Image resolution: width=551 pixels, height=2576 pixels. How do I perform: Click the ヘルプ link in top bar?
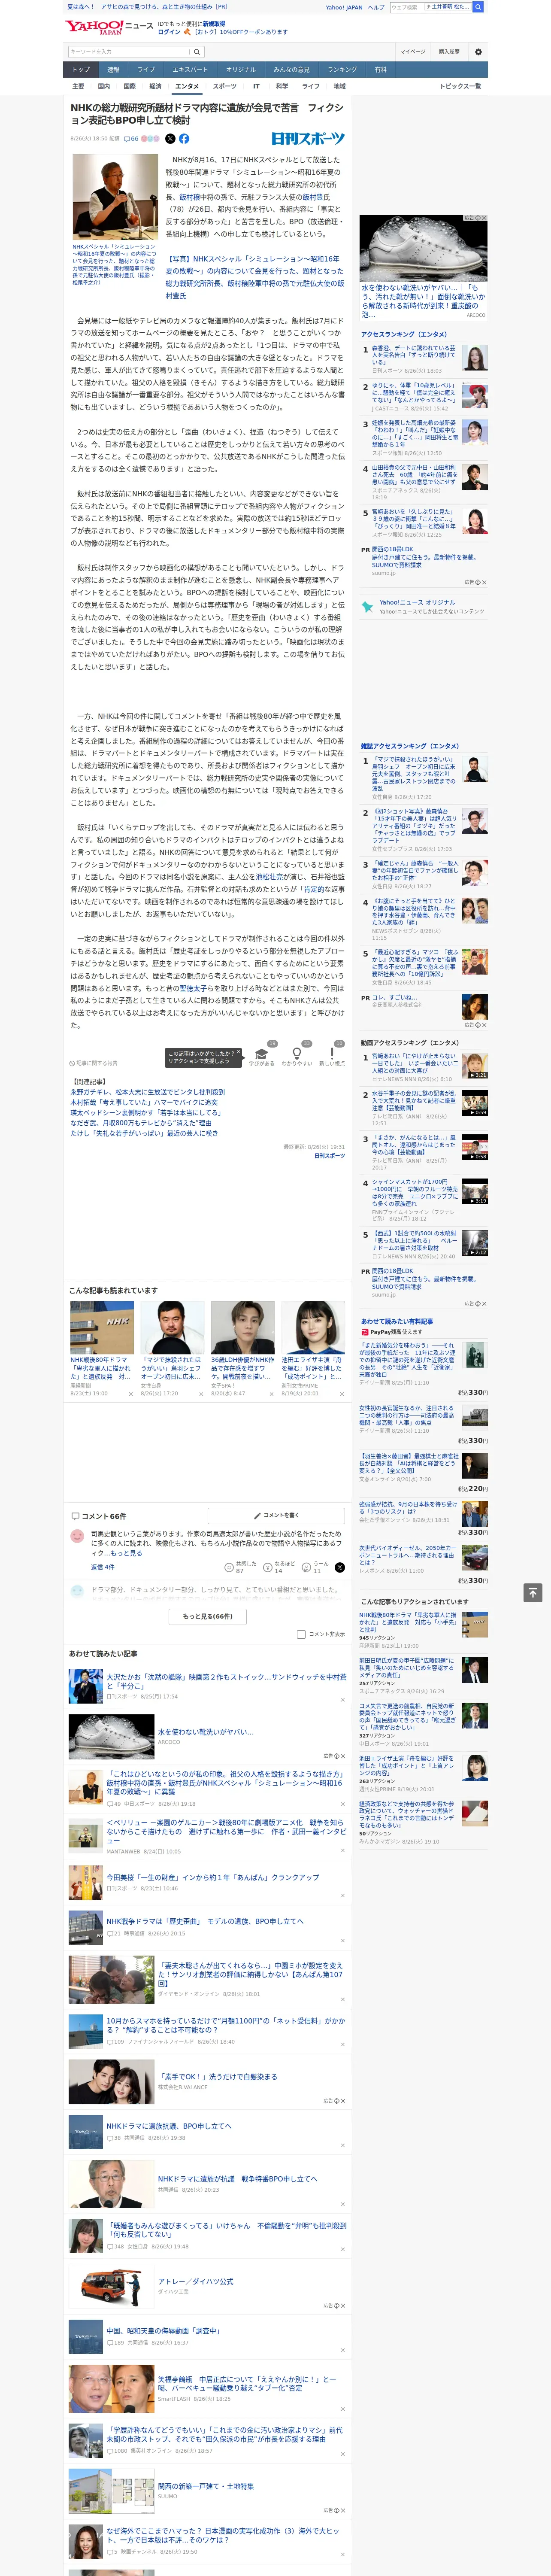point(376,7)
